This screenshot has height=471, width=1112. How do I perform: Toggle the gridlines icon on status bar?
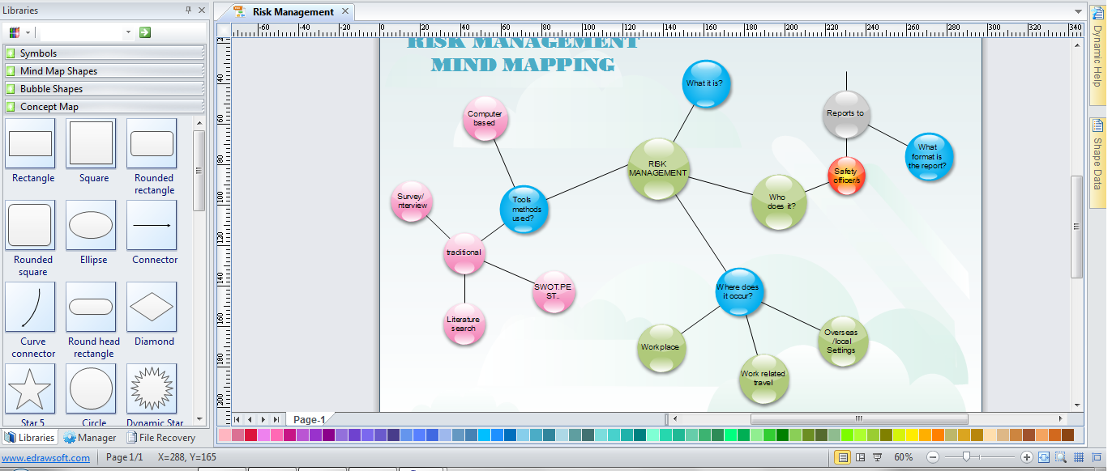click(x=1081, y=456)
